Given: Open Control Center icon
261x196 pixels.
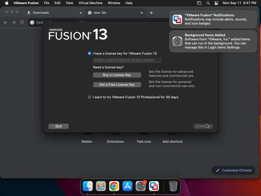Looking at the screenshot, I should (x=216, y=3).
